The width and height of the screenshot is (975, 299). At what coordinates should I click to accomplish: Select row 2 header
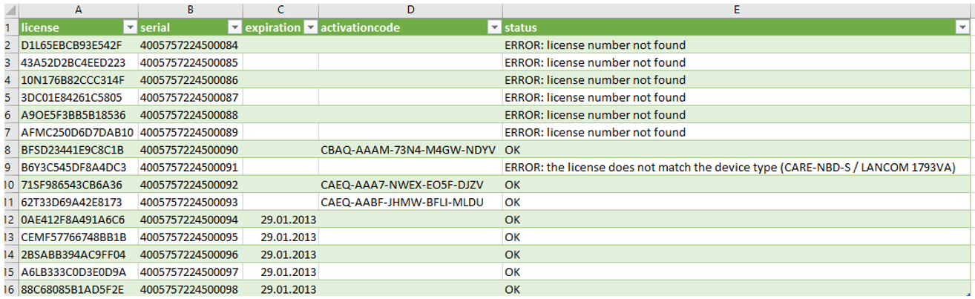[6, 45]
